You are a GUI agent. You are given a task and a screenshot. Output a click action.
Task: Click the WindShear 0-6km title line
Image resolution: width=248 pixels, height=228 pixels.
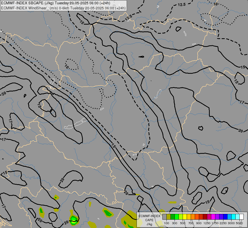(x=63, y=8)
